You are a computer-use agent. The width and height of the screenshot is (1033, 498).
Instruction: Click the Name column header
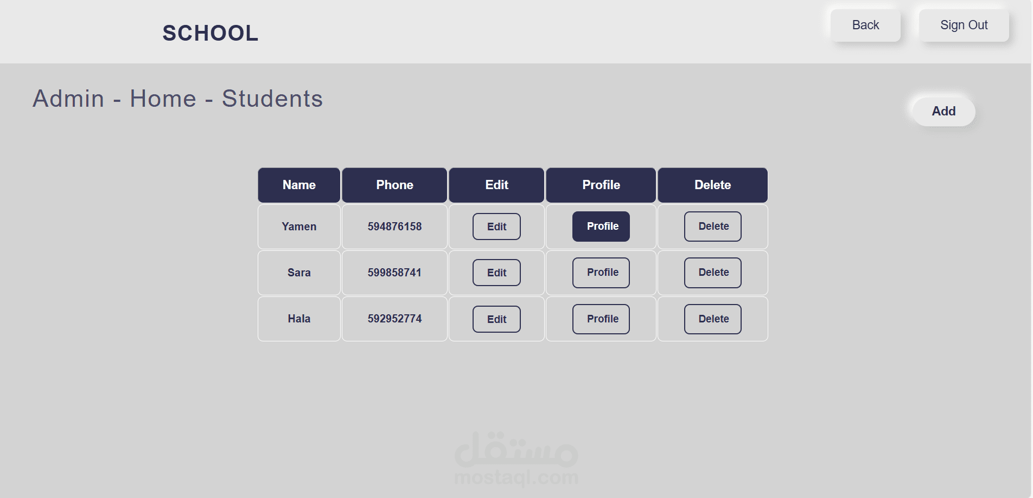[299, 185]
